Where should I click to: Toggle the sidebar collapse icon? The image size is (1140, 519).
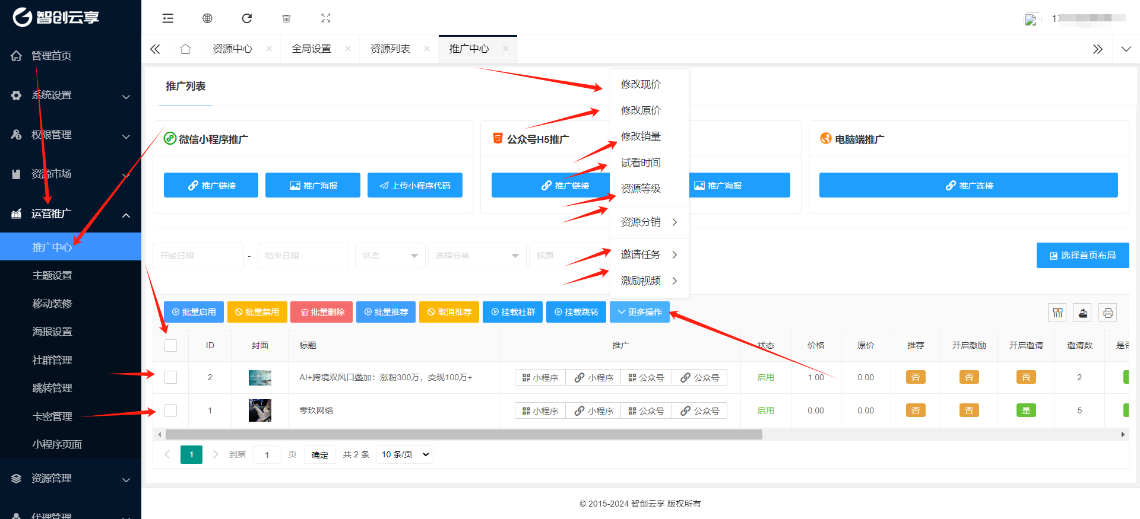tap(168, 18)
